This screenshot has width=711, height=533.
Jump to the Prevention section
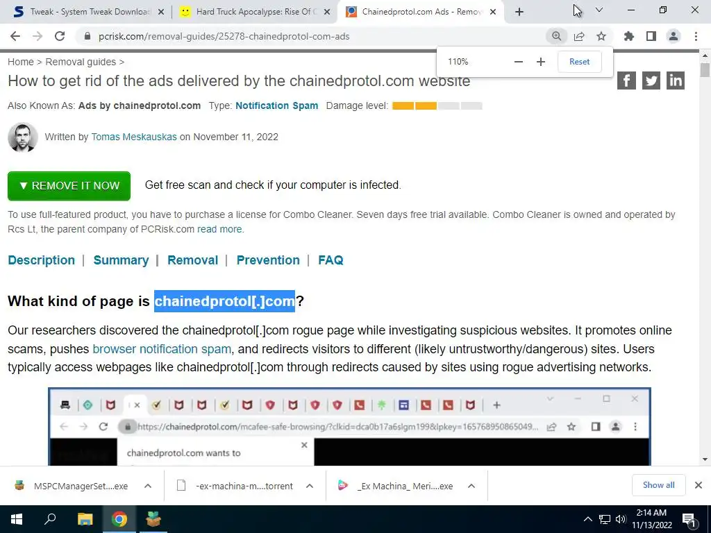[x=268, y=260]
